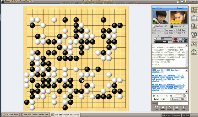Open the KOR vs CHN Room 35 game link
The image size is (198, 117).
168,78
